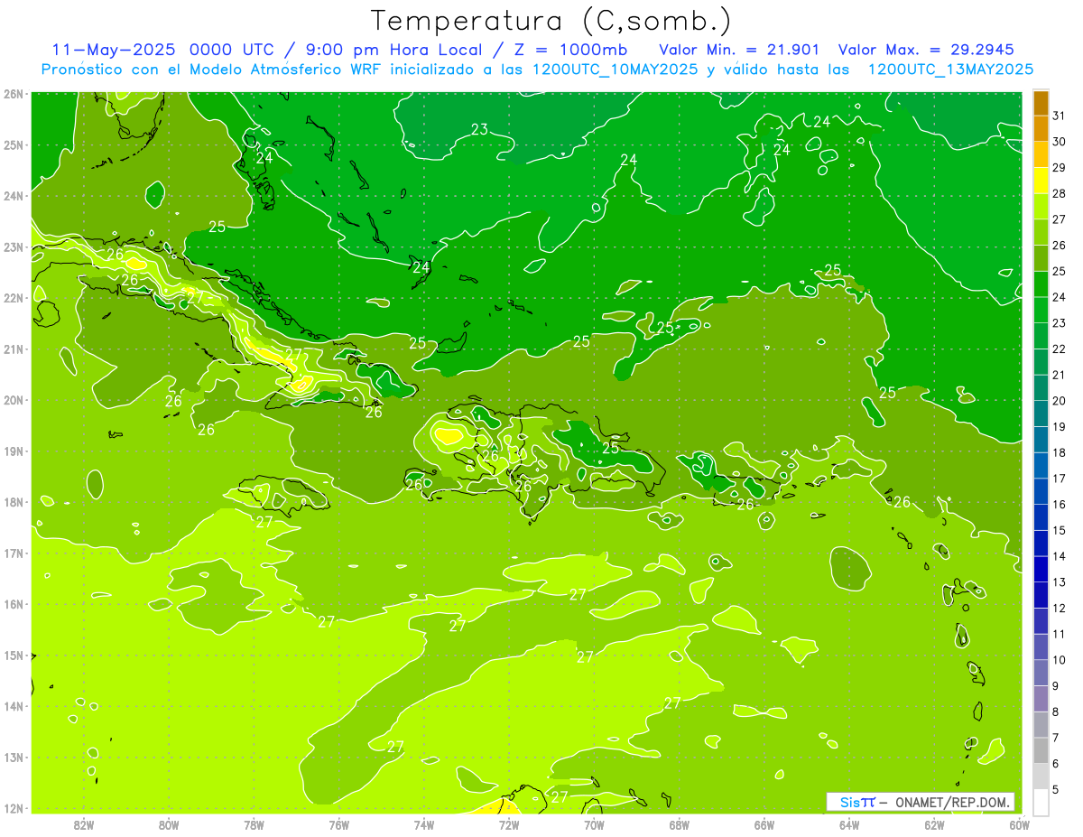
Task: Click the "68W" longitude axis label
Action: tap(680, 825)
